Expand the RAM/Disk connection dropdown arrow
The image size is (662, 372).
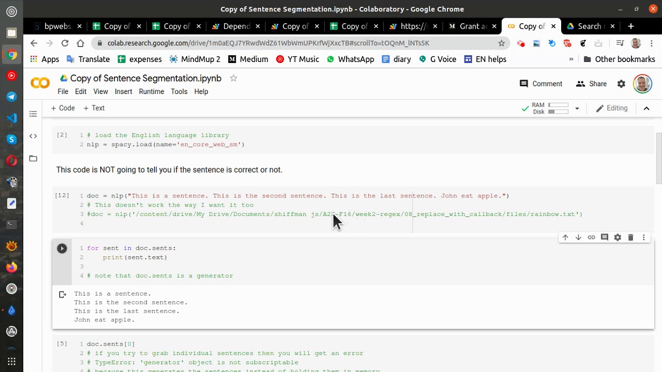tap(577, 109)
